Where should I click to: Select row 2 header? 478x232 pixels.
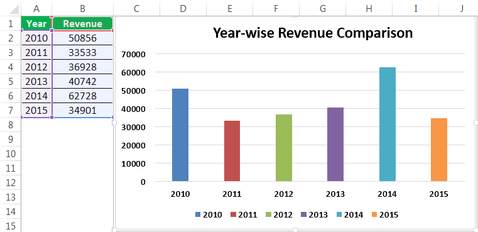tap(11, 38)
